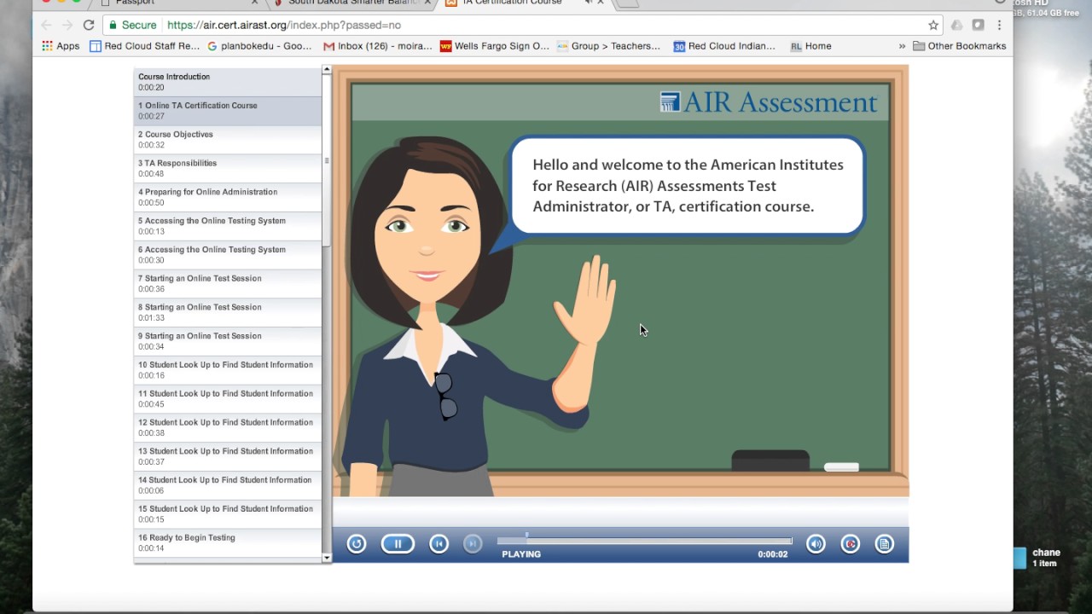Open the Red Cloud Indian... bookmark
The image size is (1092, 614).
[724, 46]
